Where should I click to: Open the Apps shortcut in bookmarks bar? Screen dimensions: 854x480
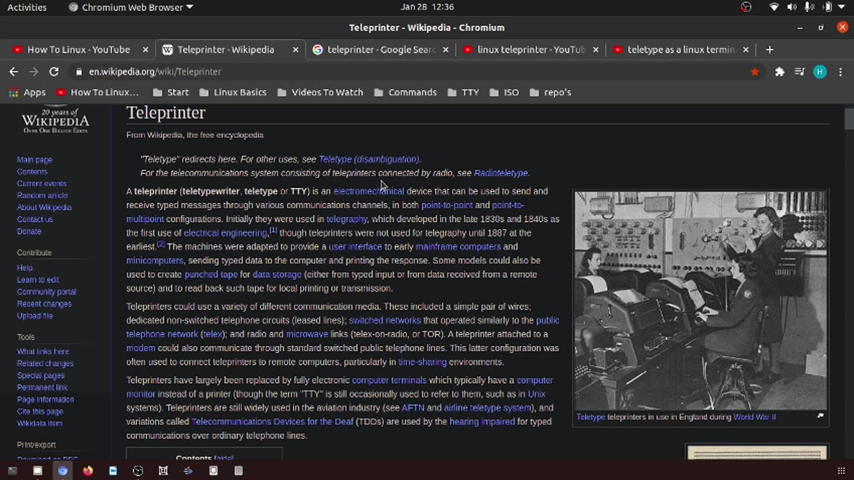(27, 92)
